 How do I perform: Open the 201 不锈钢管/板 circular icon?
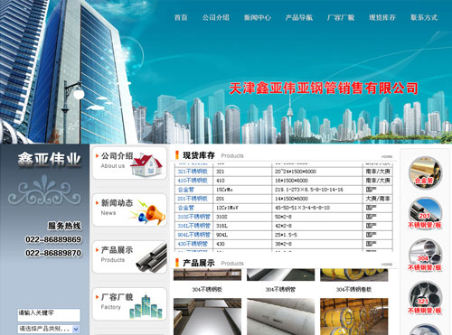point(425,213)
